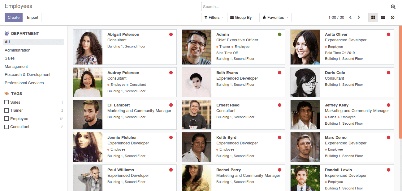Toggle the Consultant tag checkbox
Image resolution: width=402 pixels, height=191 pixels.
coord(6,127)
